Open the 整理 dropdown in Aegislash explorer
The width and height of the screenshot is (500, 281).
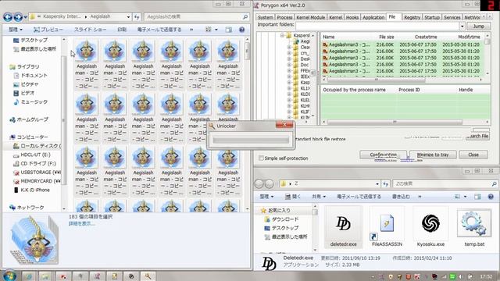coord(16,30)
